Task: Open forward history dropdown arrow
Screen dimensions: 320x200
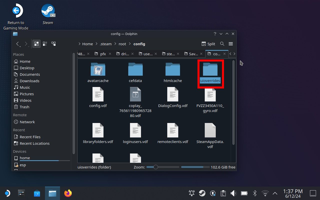Action: [29, 46]
